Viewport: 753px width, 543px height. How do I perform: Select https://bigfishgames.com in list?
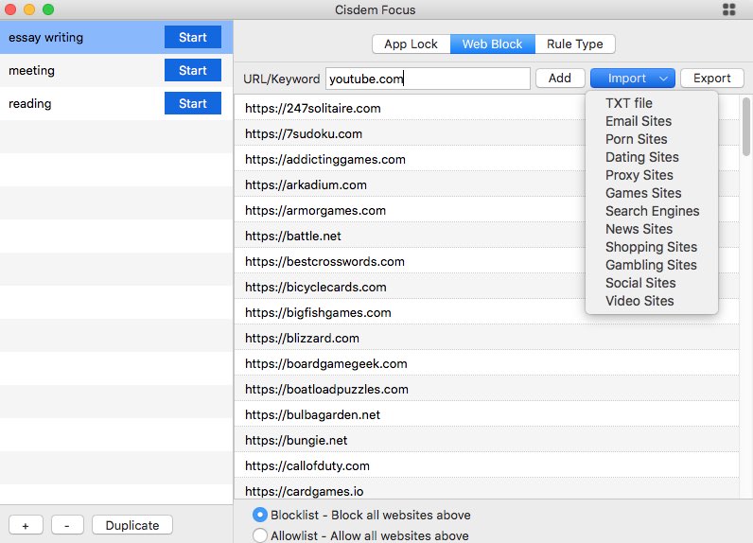click(x=486, y=312)
